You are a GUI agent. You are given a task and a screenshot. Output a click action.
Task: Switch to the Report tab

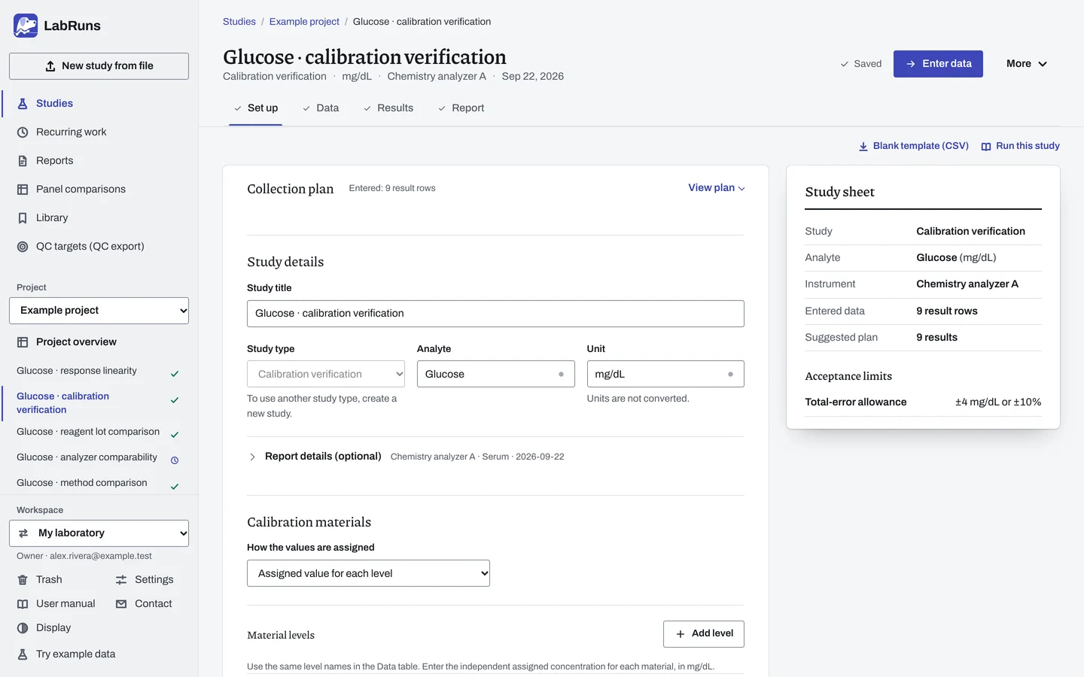point(461,108)
